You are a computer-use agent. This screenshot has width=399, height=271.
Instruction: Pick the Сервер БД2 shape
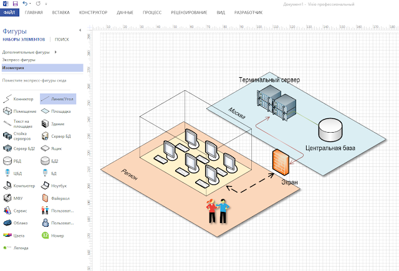pos(19,148)
